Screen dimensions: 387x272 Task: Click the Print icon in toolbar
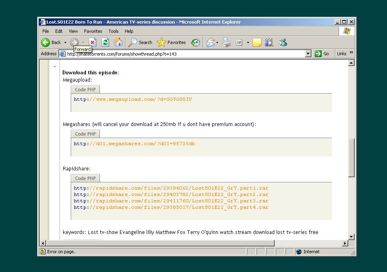[x=226, y=42]
